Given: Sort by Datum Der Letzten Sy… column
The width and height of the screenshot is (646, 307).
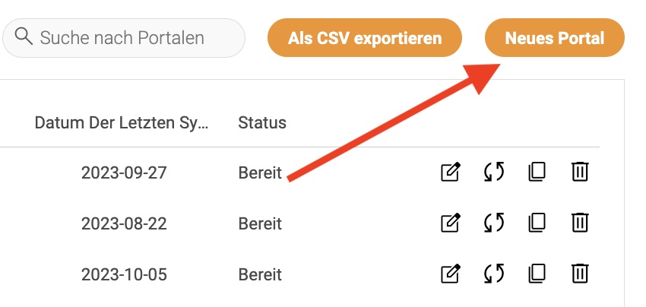Looking at the screenshot, I should [x=122, y=123].
